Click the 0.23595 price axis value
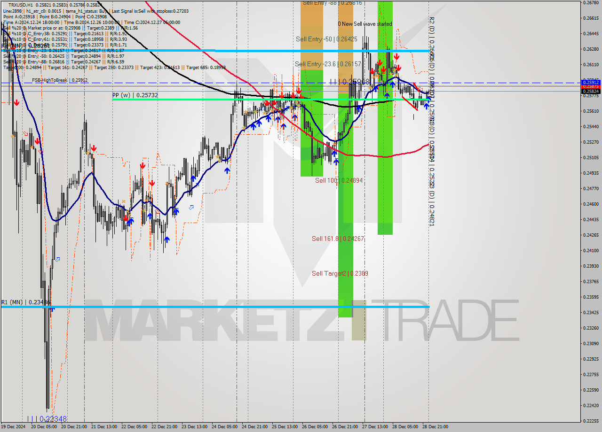602x432 pixels. [591, 297]
